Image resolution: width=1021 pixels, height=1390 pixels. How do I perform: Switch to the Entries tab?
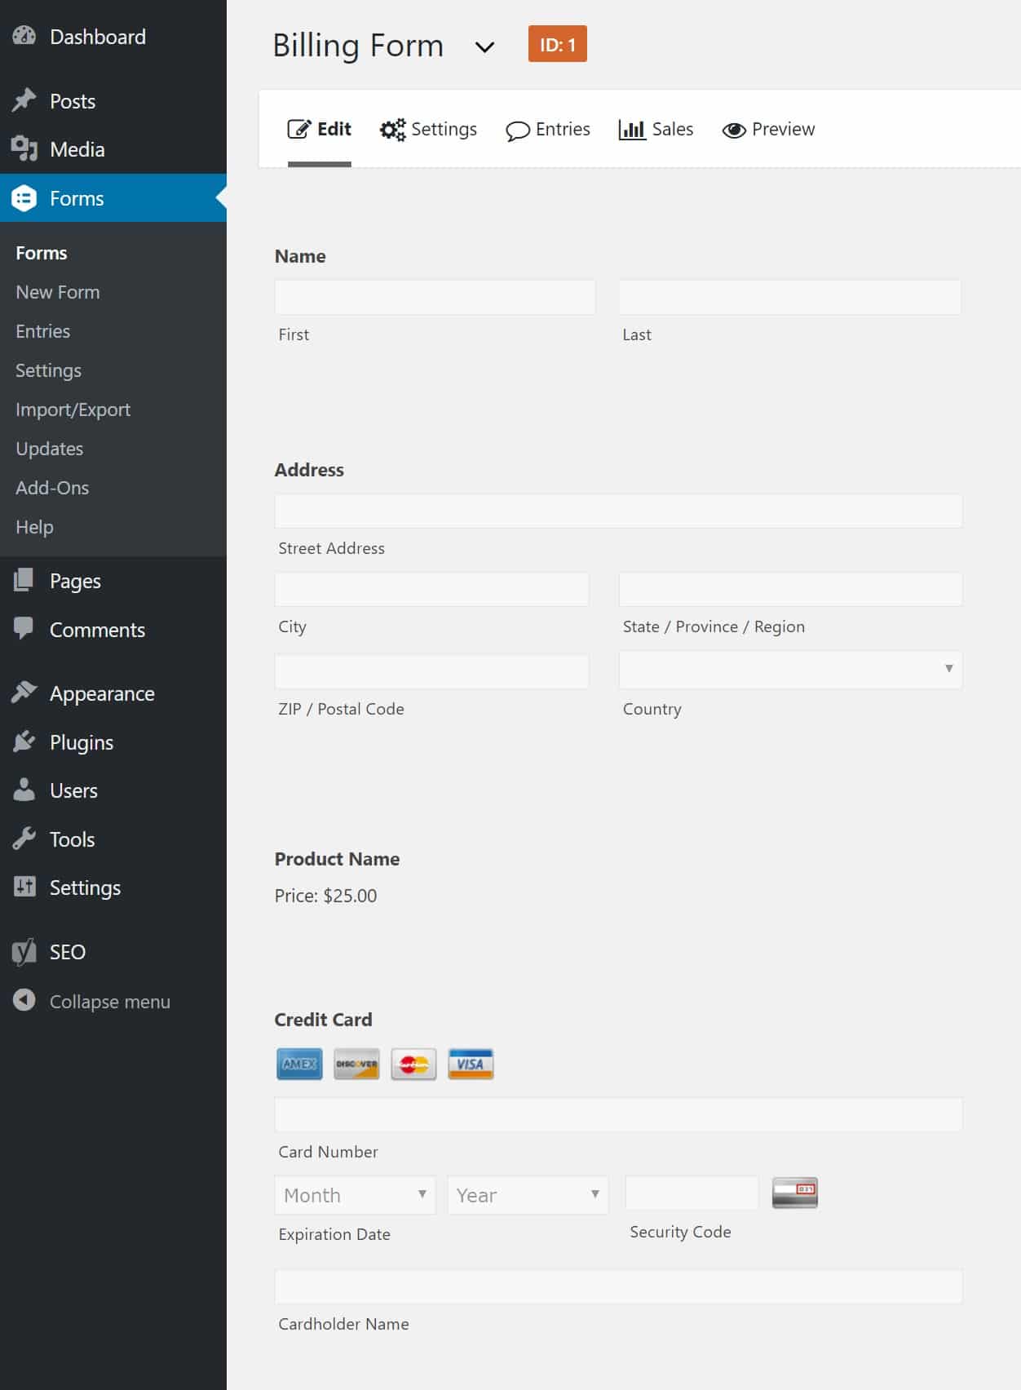point(548,130)
